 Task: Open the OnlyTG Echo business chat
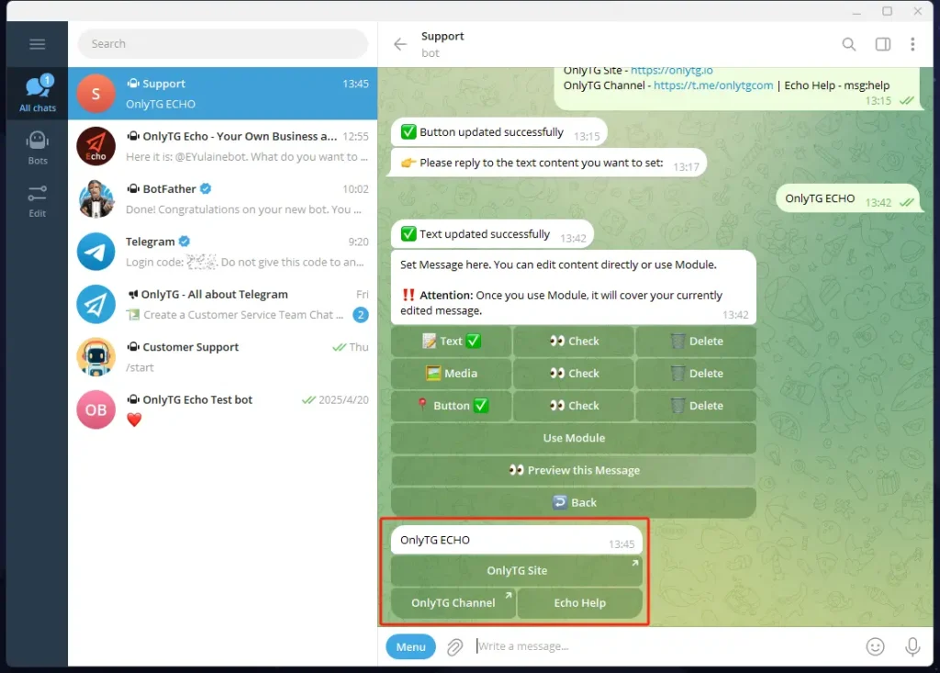(x=222, y=146)
